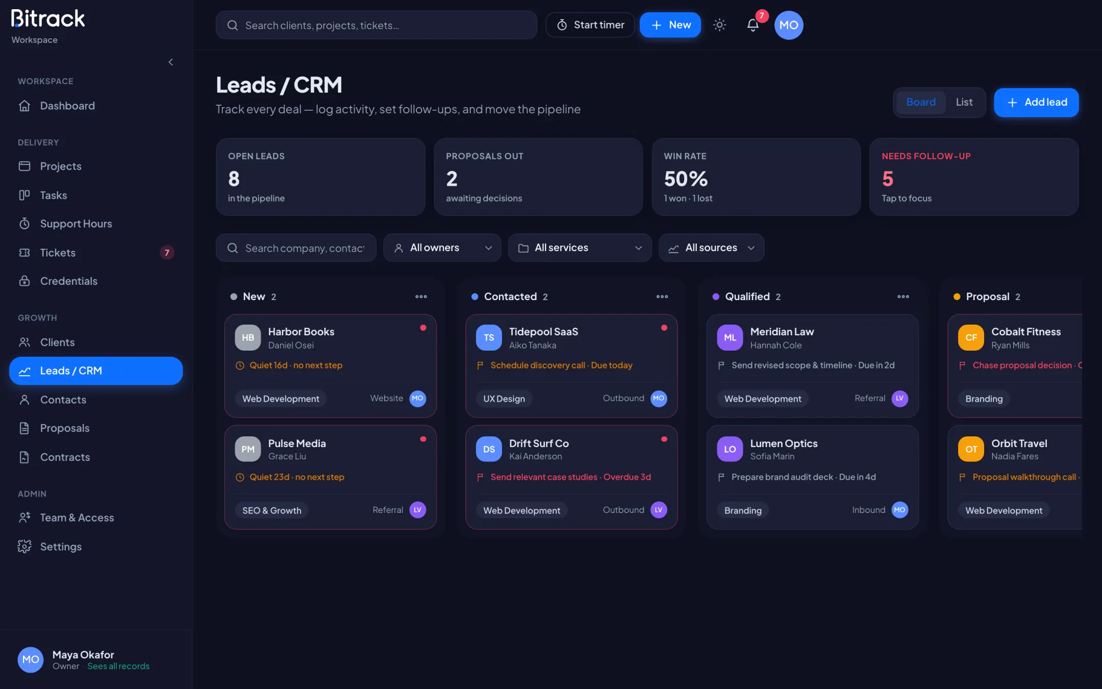Click the HB avatar on Harbor Books
Viewport: 1102px width, 689px height.
[248, 337]
